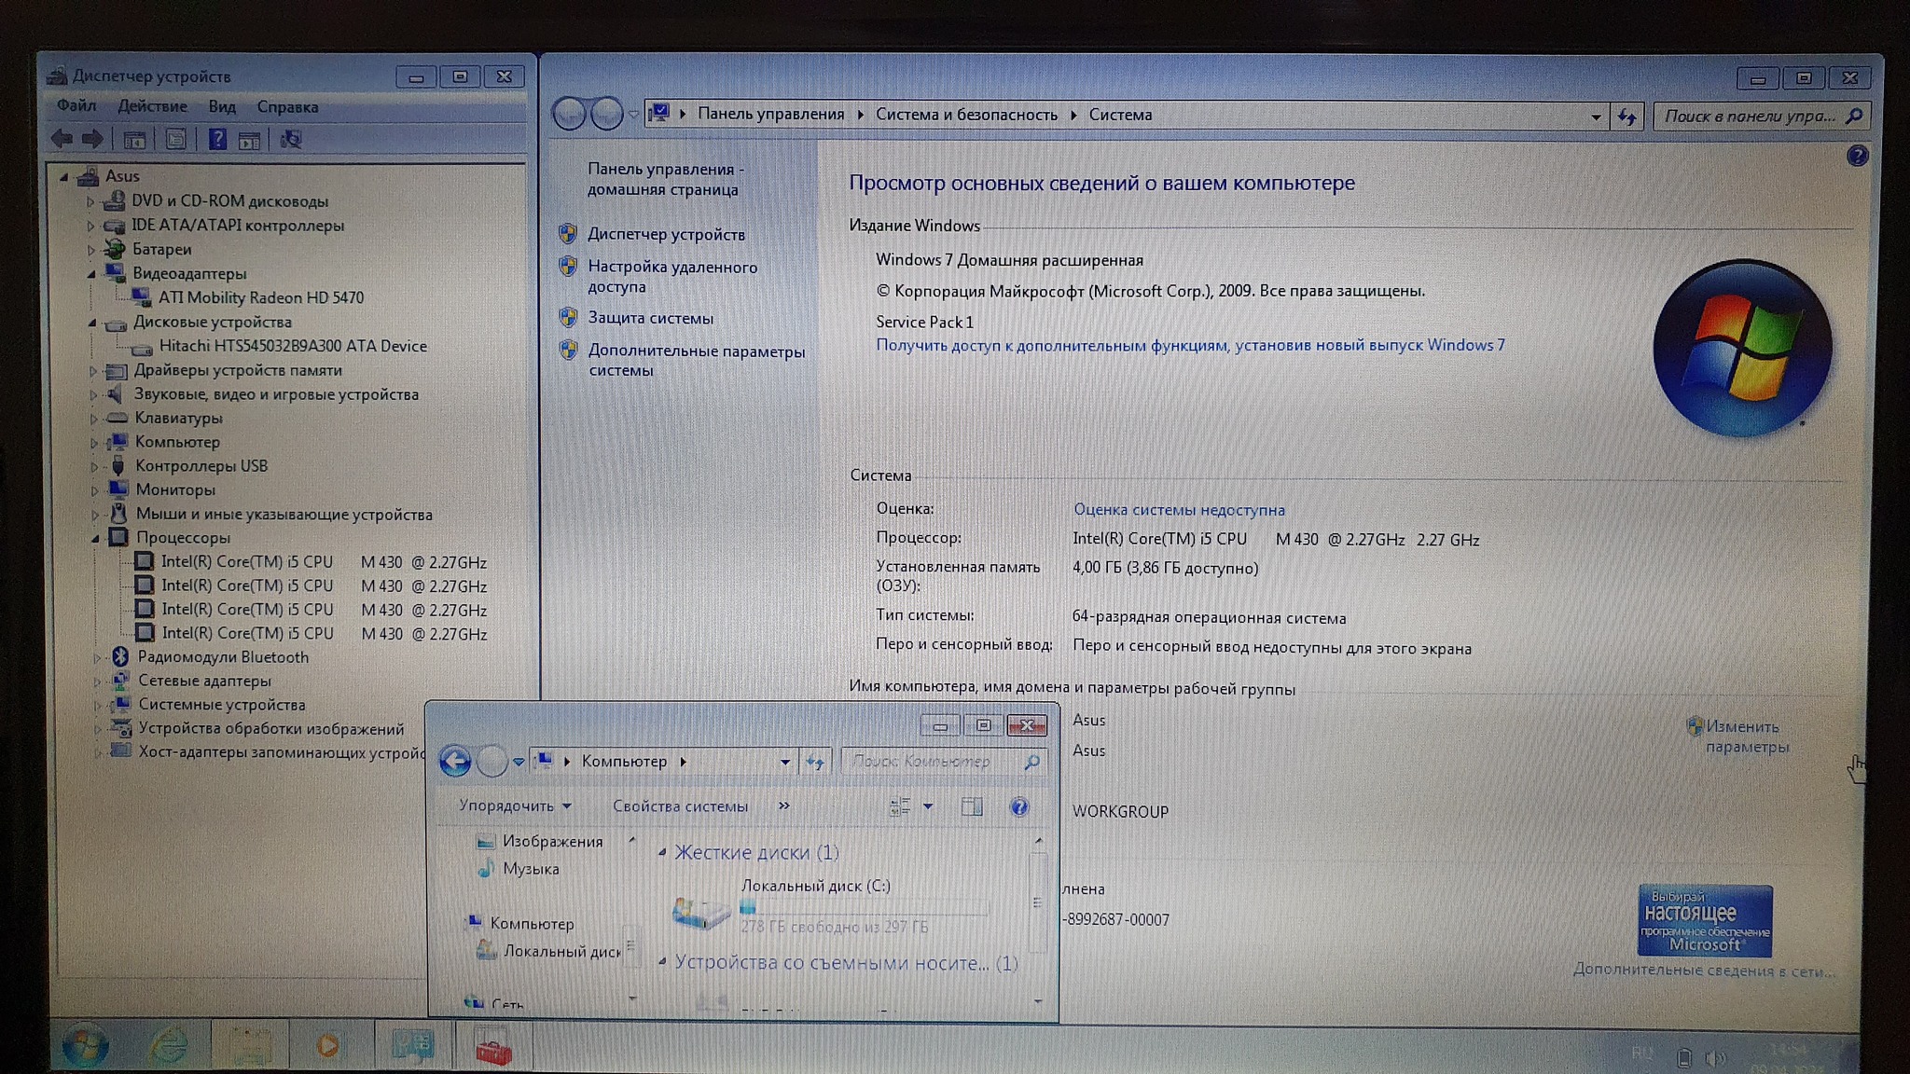
Task: Click the Properties icon in Device Manager toolbar
Action: 175,140
